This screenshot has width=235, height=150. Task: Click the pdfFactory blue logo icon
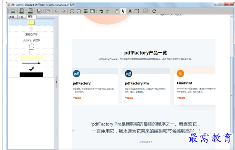(x=76, y=74)
